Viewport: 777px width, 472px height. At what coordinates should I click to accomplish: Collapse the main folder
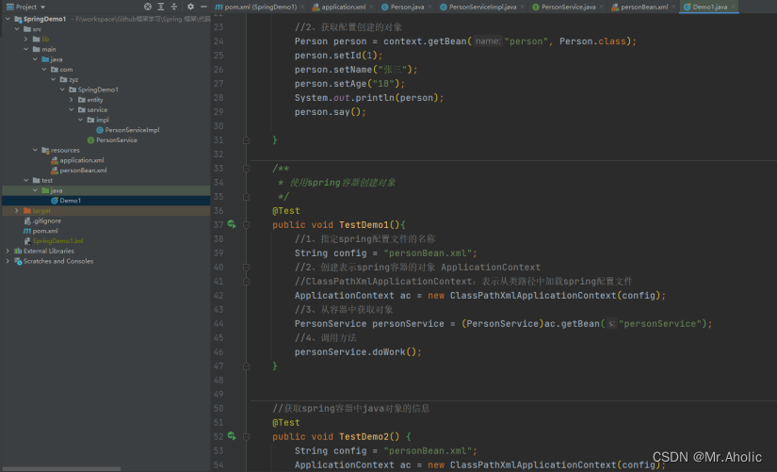pyautogui.click(x=25, y=49)
